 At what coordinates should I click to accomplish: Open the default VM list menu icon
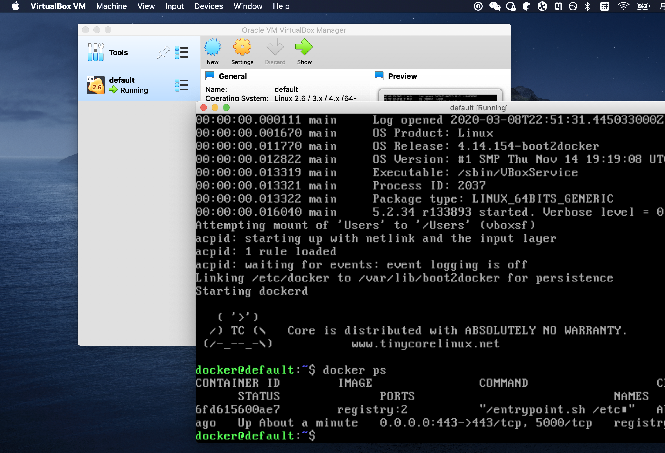click(181, 85)
